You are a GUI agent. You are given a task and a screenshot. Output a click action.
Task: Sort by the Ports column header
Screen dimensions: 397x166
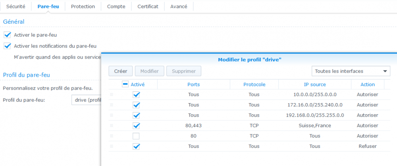(x=194, y=85)
